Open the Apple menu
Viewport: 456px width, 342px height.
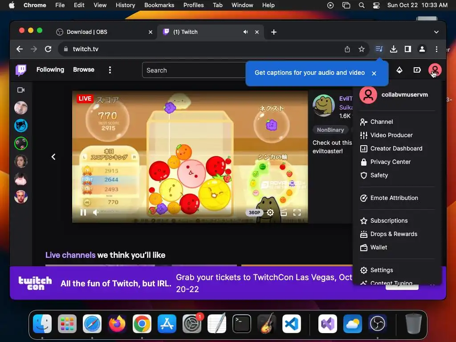coord(12,5)
